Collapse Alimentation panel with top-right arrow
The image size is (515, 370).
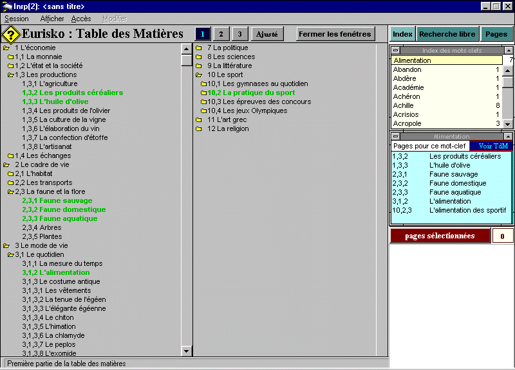coord(508,136)
